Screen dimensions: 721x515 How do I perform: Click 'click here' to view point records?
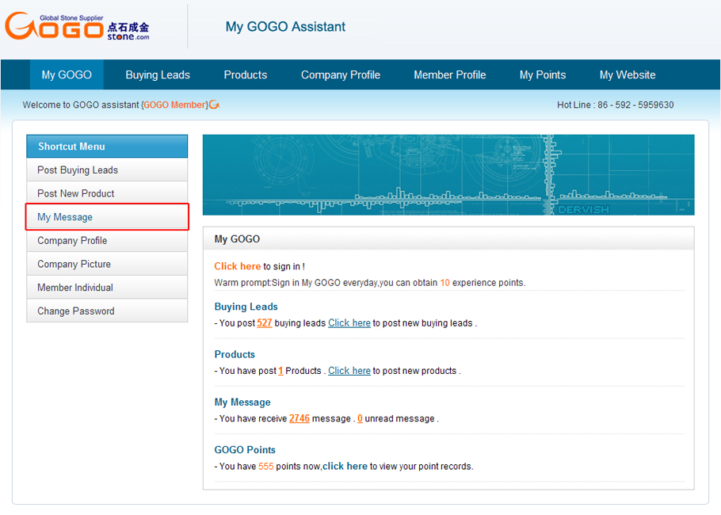[345, 467]
